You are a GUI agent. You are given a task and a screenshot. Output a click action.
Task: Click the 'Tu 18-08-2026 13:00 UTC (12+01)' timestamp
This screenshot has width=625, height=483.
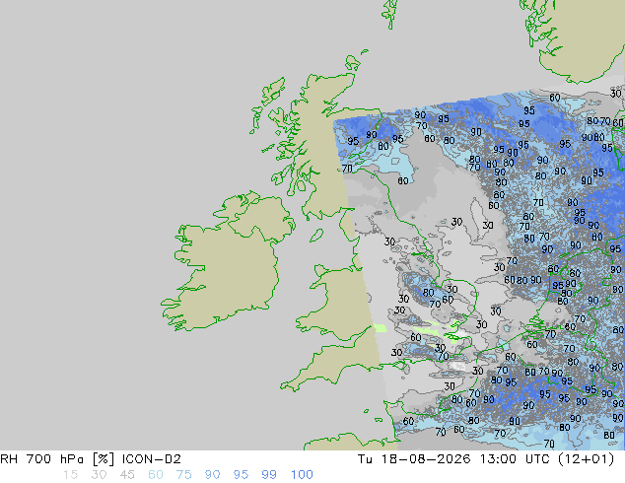(x=486, y=459)
